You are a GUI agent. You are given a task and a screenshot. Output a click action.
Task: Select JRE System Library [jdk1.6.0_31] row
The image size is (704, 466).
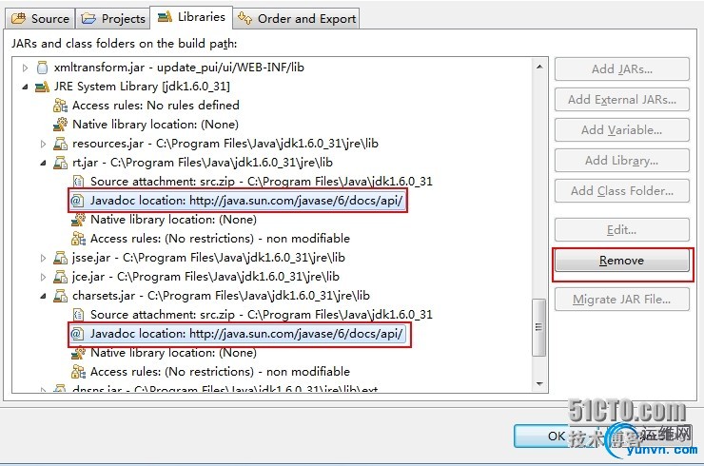pos(142,87)
